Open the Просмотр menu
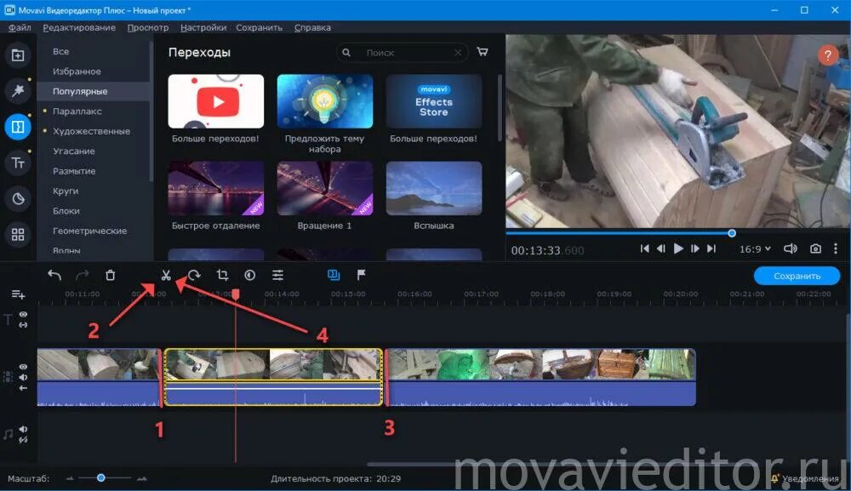This screenshot has width=851, height=491. (148, 28)
